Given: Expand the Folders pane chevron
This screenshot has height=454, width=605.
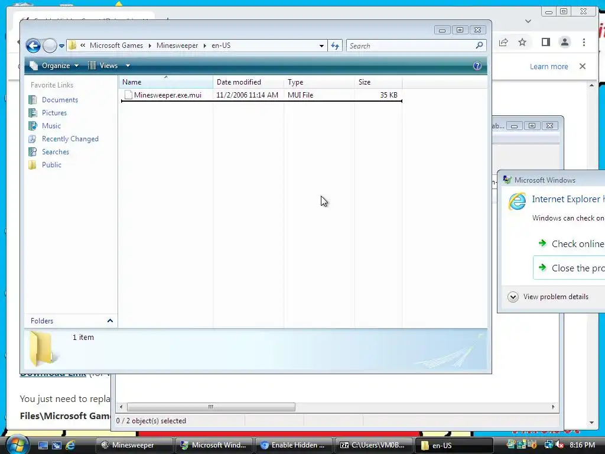Looking at the screenshot, I should 110,321.
